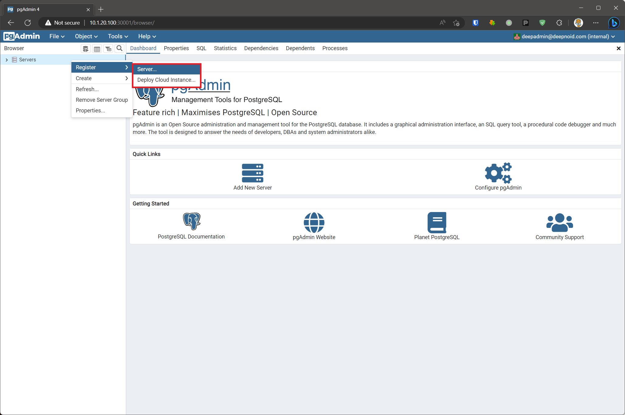Open the File menu dropdown
The width and height of the screenshot is (625, 415).
coord(57,36)
